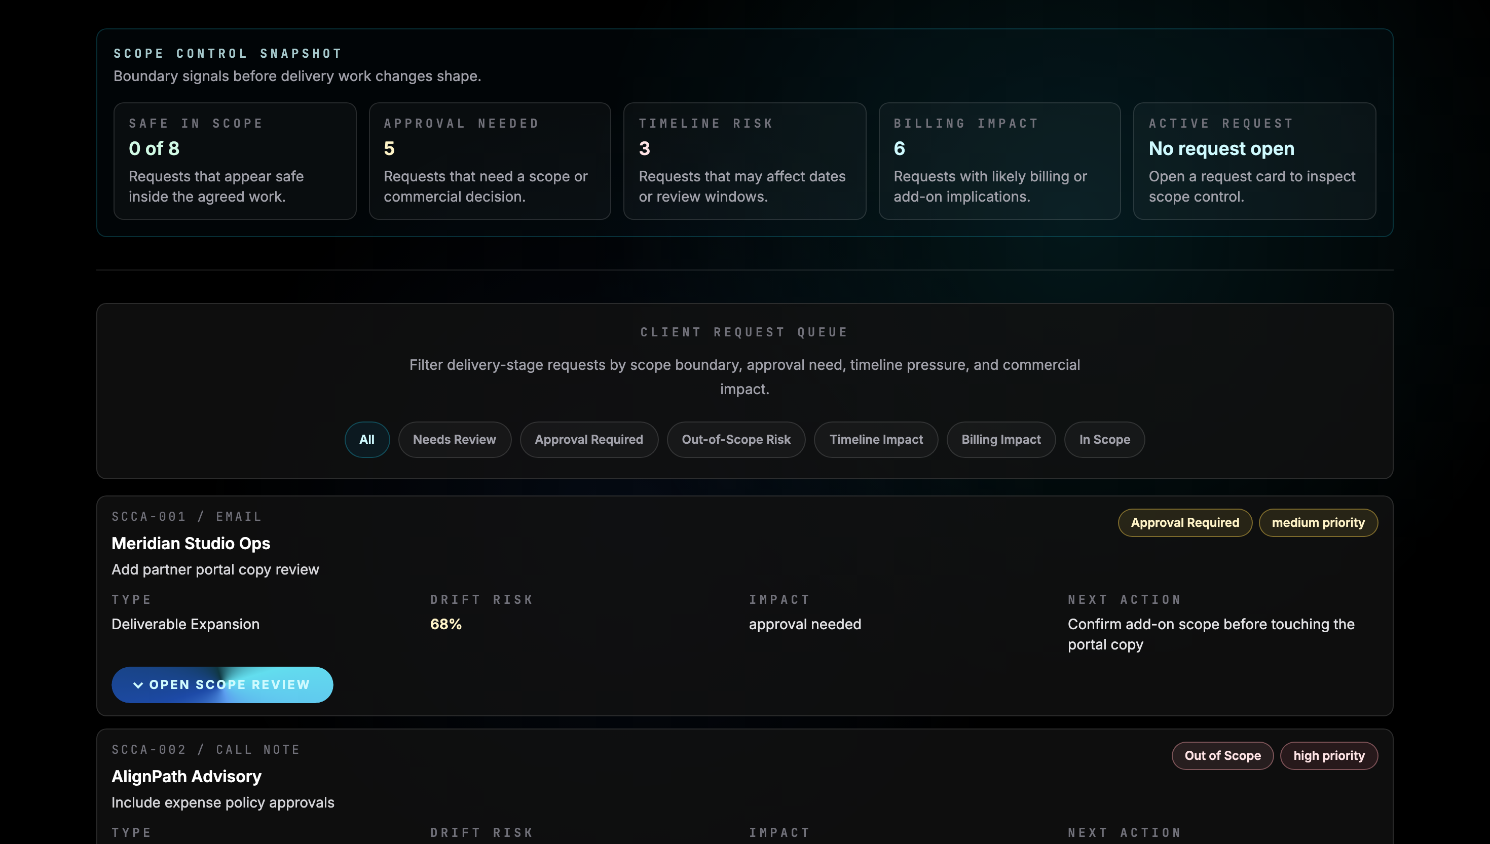Click 'Add partner portal copy review' text
1490x844 pixels.
pyautogui.click(x=215, y=570)
